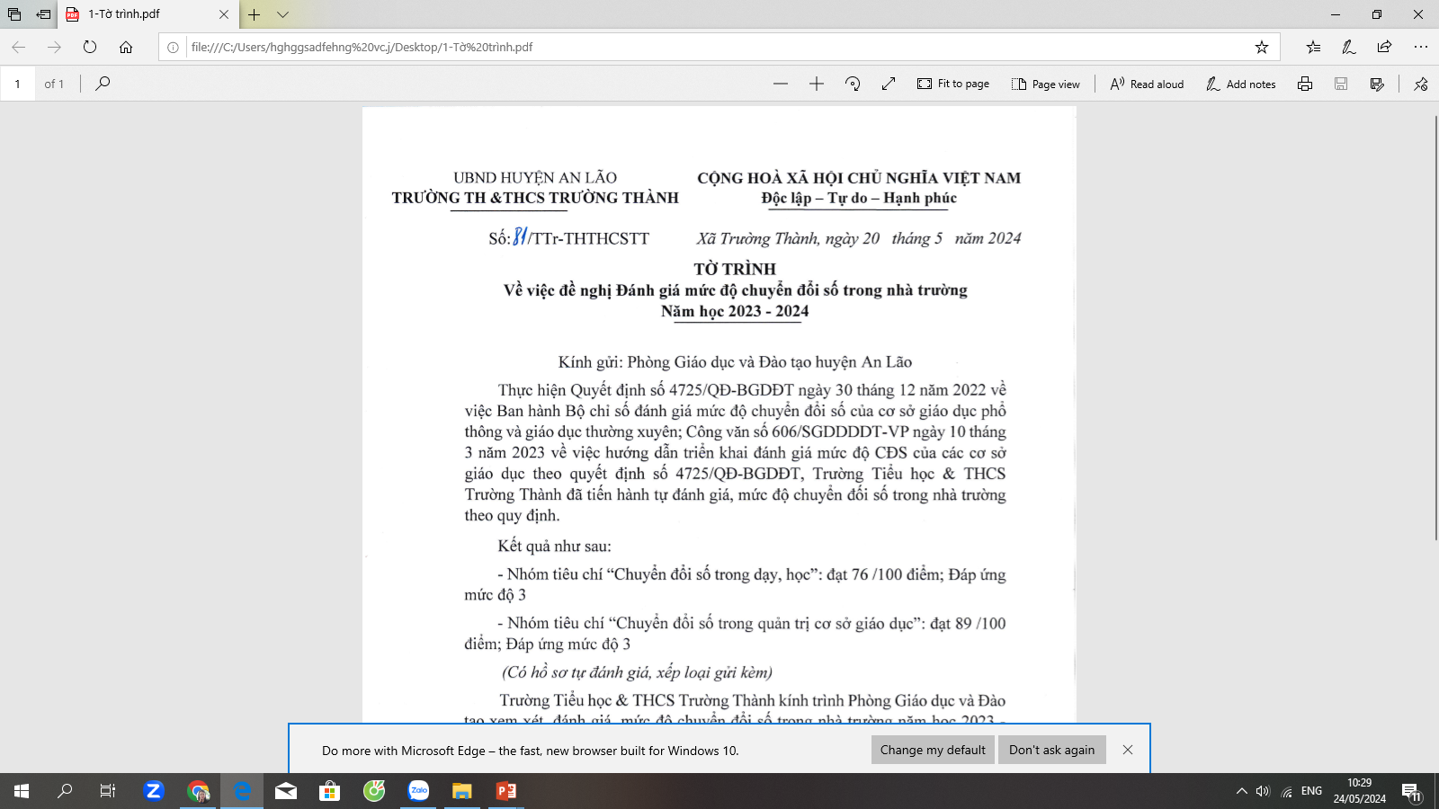
Task: Open the Share icon in Edge
Action: point(1384,47)
